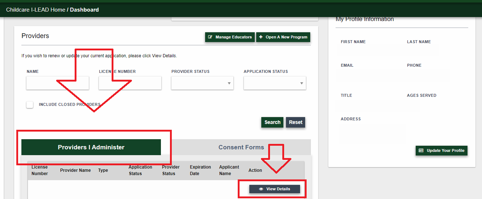Click the Reset button to clear filters
Screen dimensions: 482x199
pos(295,122)
